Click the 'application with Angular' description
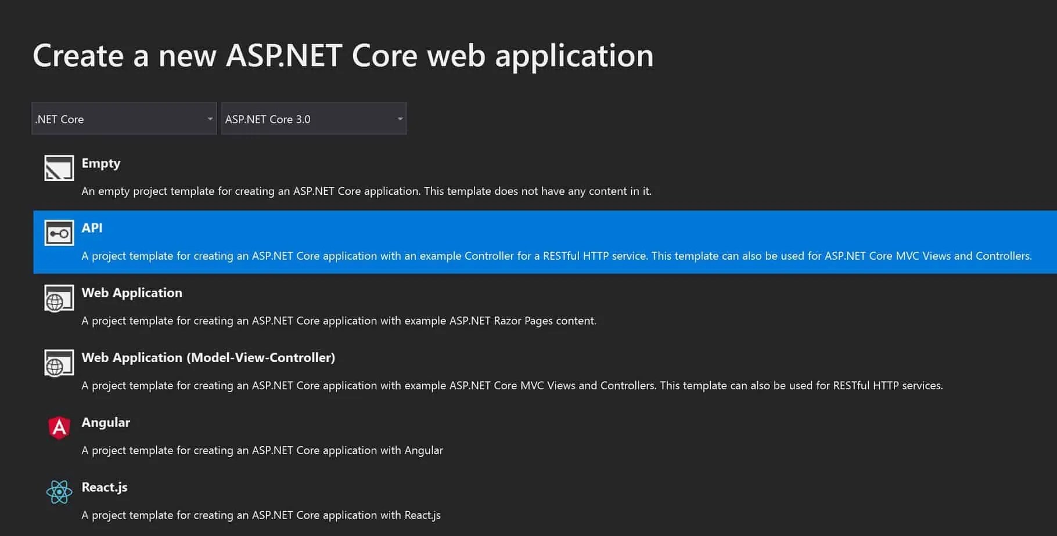 pyautogui.click(x=262, y=451)
